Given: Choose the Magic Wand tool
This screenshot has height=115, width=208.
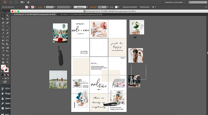Looking at the screenshot, I should 3,19.
